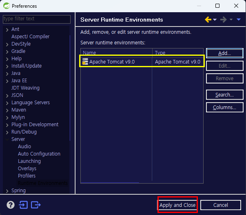Open the back history dropdown arrow

tap(215, 20)
